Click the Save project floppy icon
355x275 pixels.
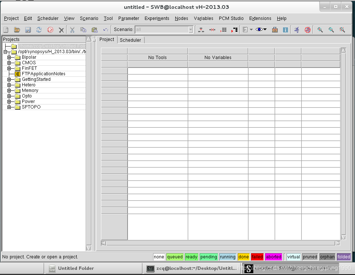(28, 30)
